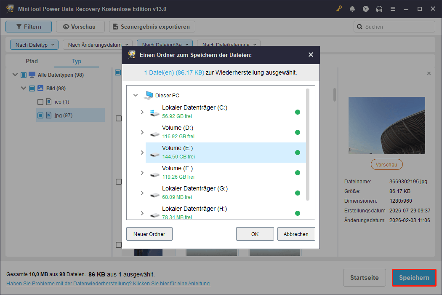
Task: Click the stadium preview thumbnail
Action: pyautogui.click(x=387, y=126)
